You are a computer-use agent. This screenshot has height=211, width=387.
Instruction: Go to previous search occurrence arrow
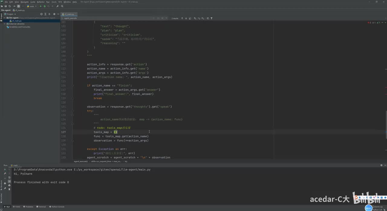pyautogui.click(x=182, y=18)
